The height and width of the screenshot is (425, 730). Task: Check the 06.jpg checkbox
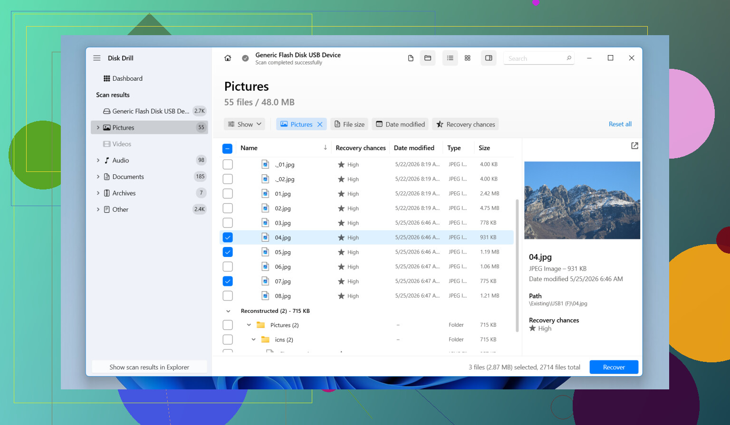228,267
